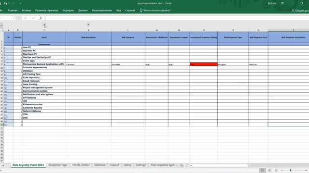The height and width of the screenshot is (173, 309).
Task: Click the Tell Me lightbulb search
Action: [155, 11]
